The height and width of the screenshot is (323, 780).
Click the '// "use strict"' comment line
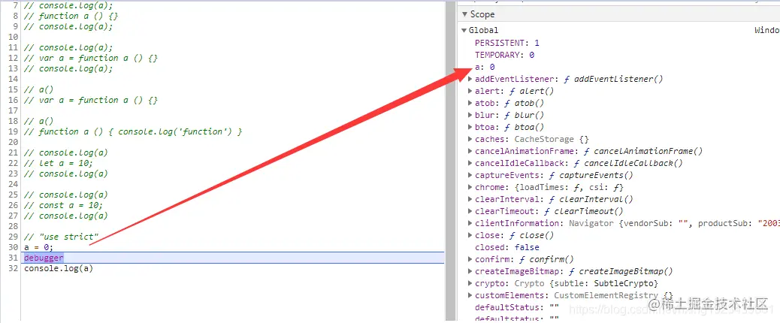pyautogui.click(x=61, y=237)
